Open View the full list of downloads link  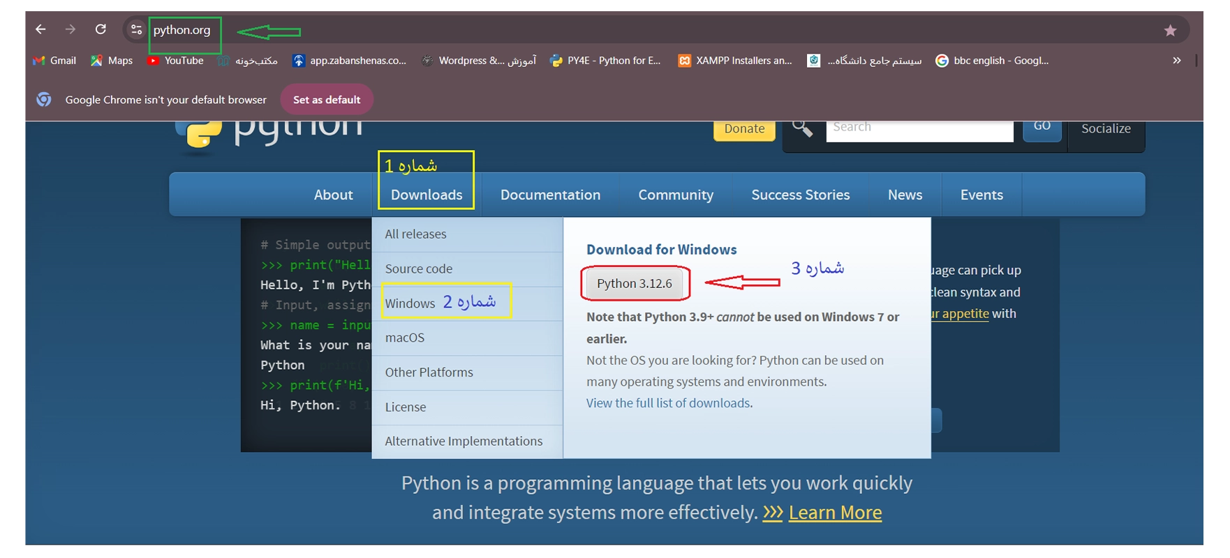point(668,403)
